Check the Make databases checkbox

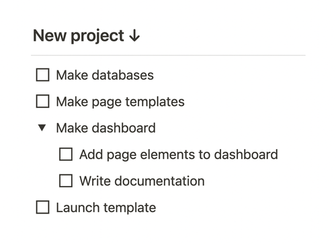(42, 75)
